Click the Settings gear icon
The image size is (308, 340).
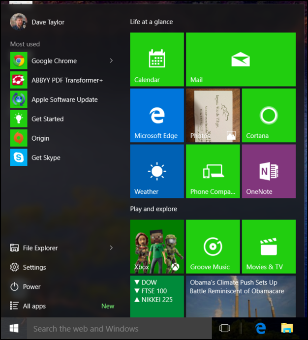[x=14, y=267]
